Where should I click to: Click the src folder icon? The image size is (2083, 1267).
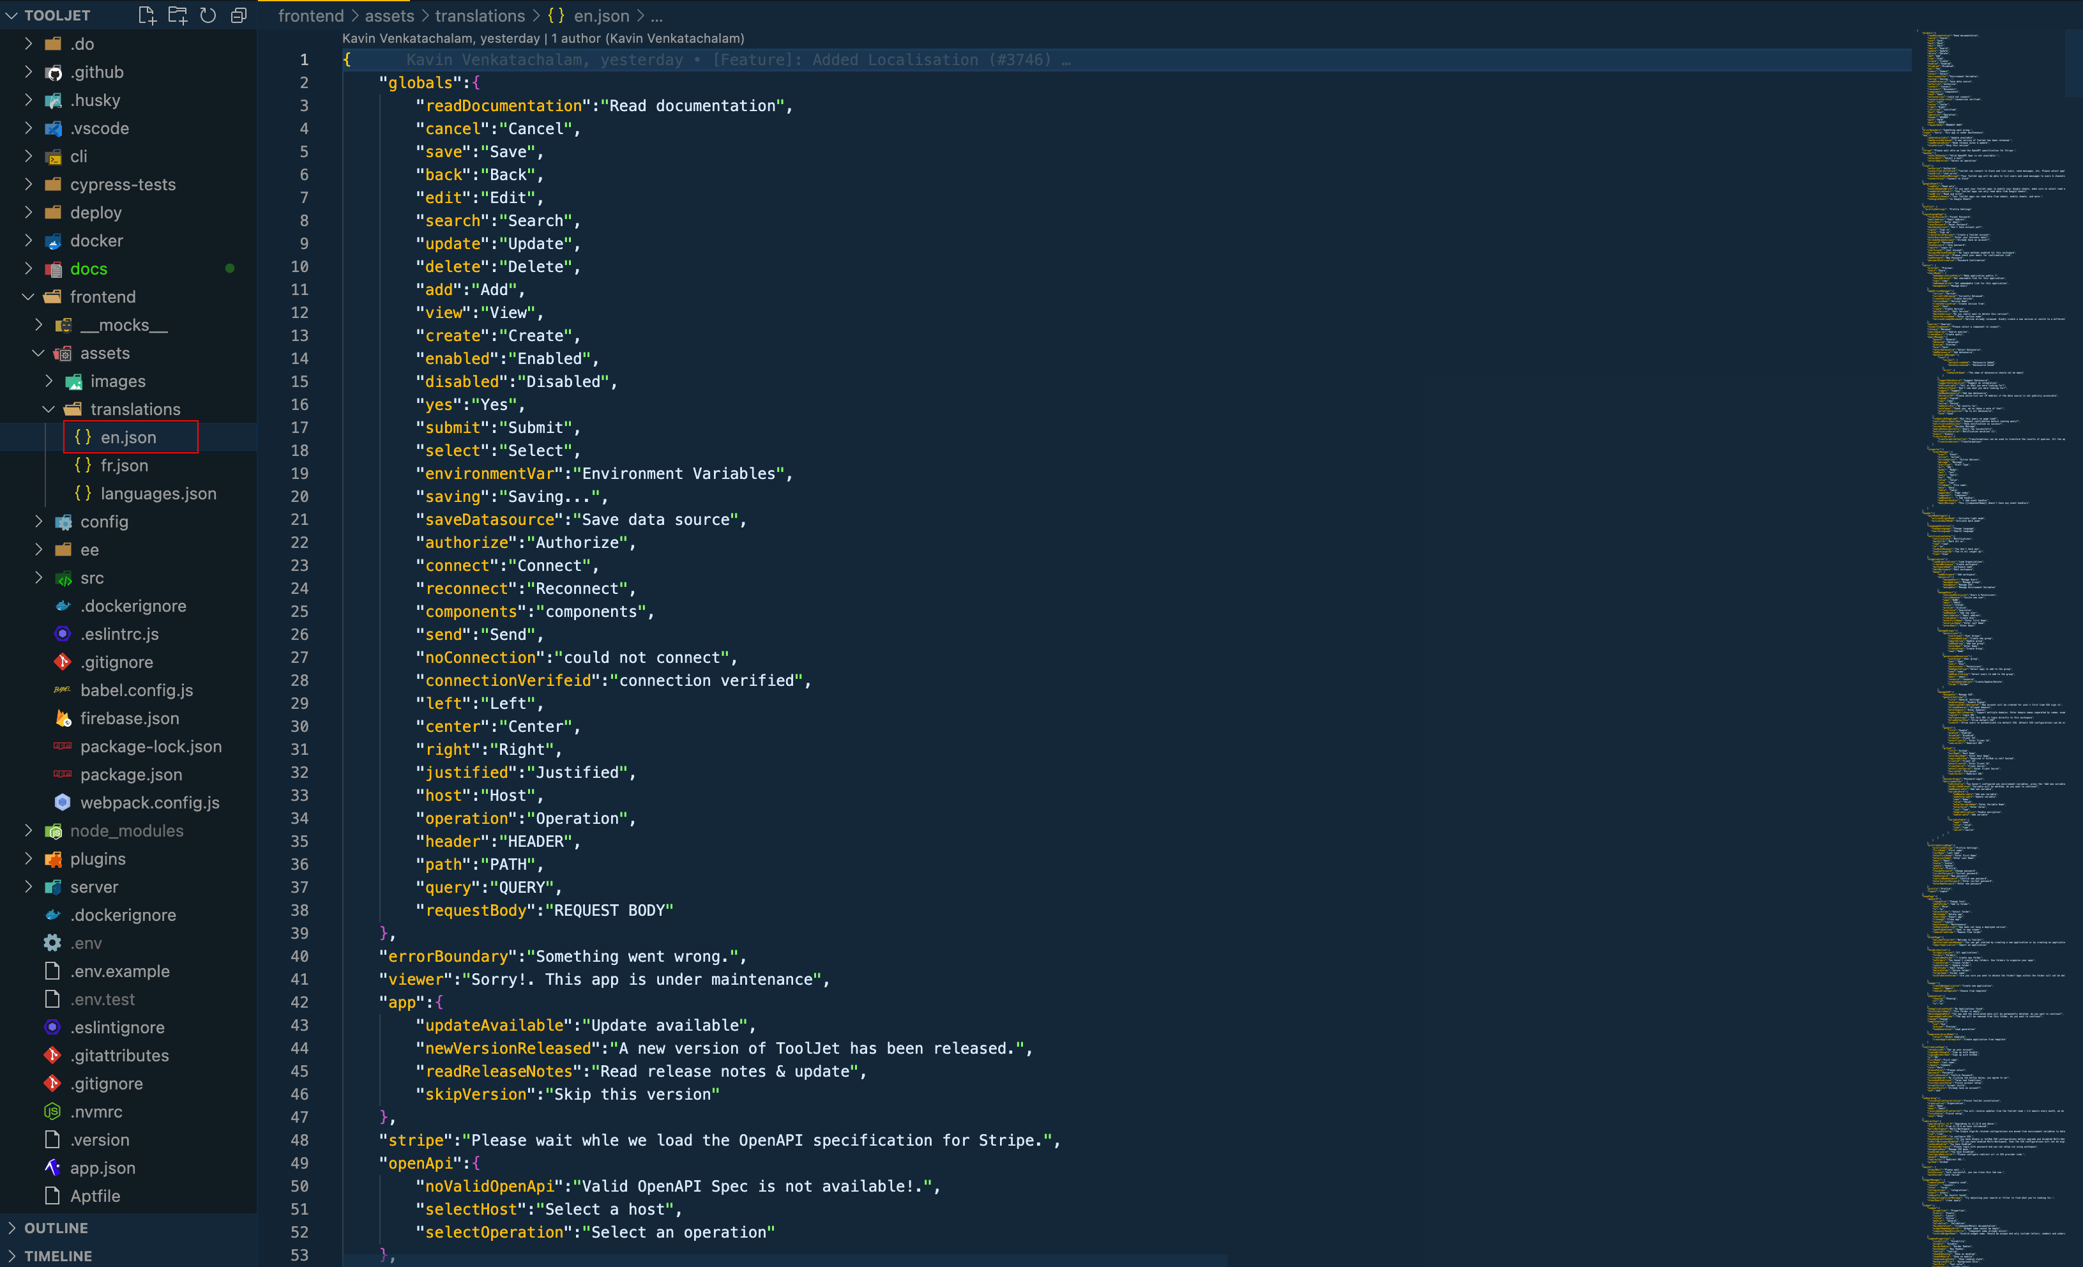63,578
